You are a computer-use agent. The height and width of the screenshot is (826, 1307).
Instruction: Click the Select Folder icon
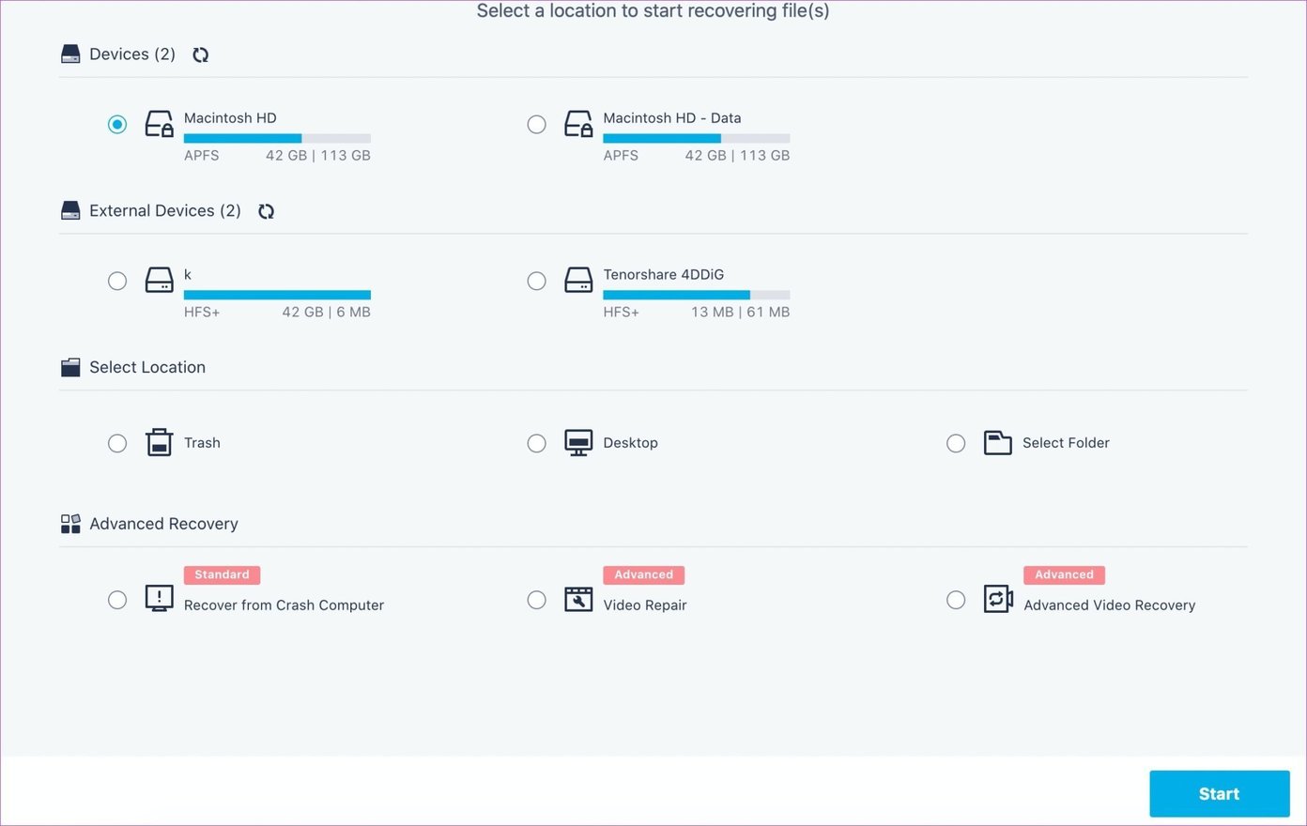(998, 442)
